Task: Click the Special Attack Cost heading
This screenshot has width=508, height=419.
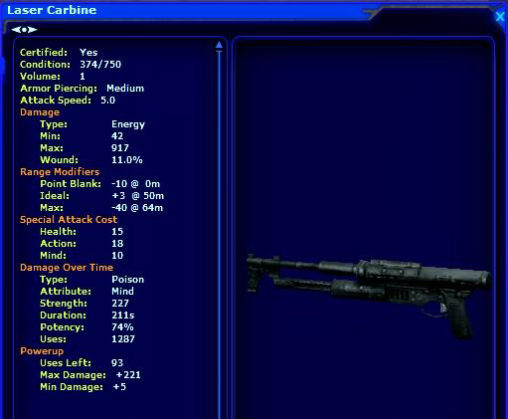Action: [x=69, y=220]
